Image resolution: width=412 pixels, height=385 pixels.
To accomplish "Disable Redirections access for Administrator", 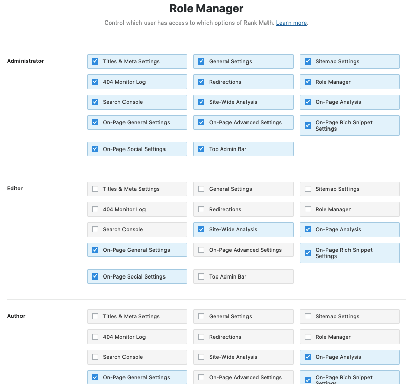I will pos(201,81).
